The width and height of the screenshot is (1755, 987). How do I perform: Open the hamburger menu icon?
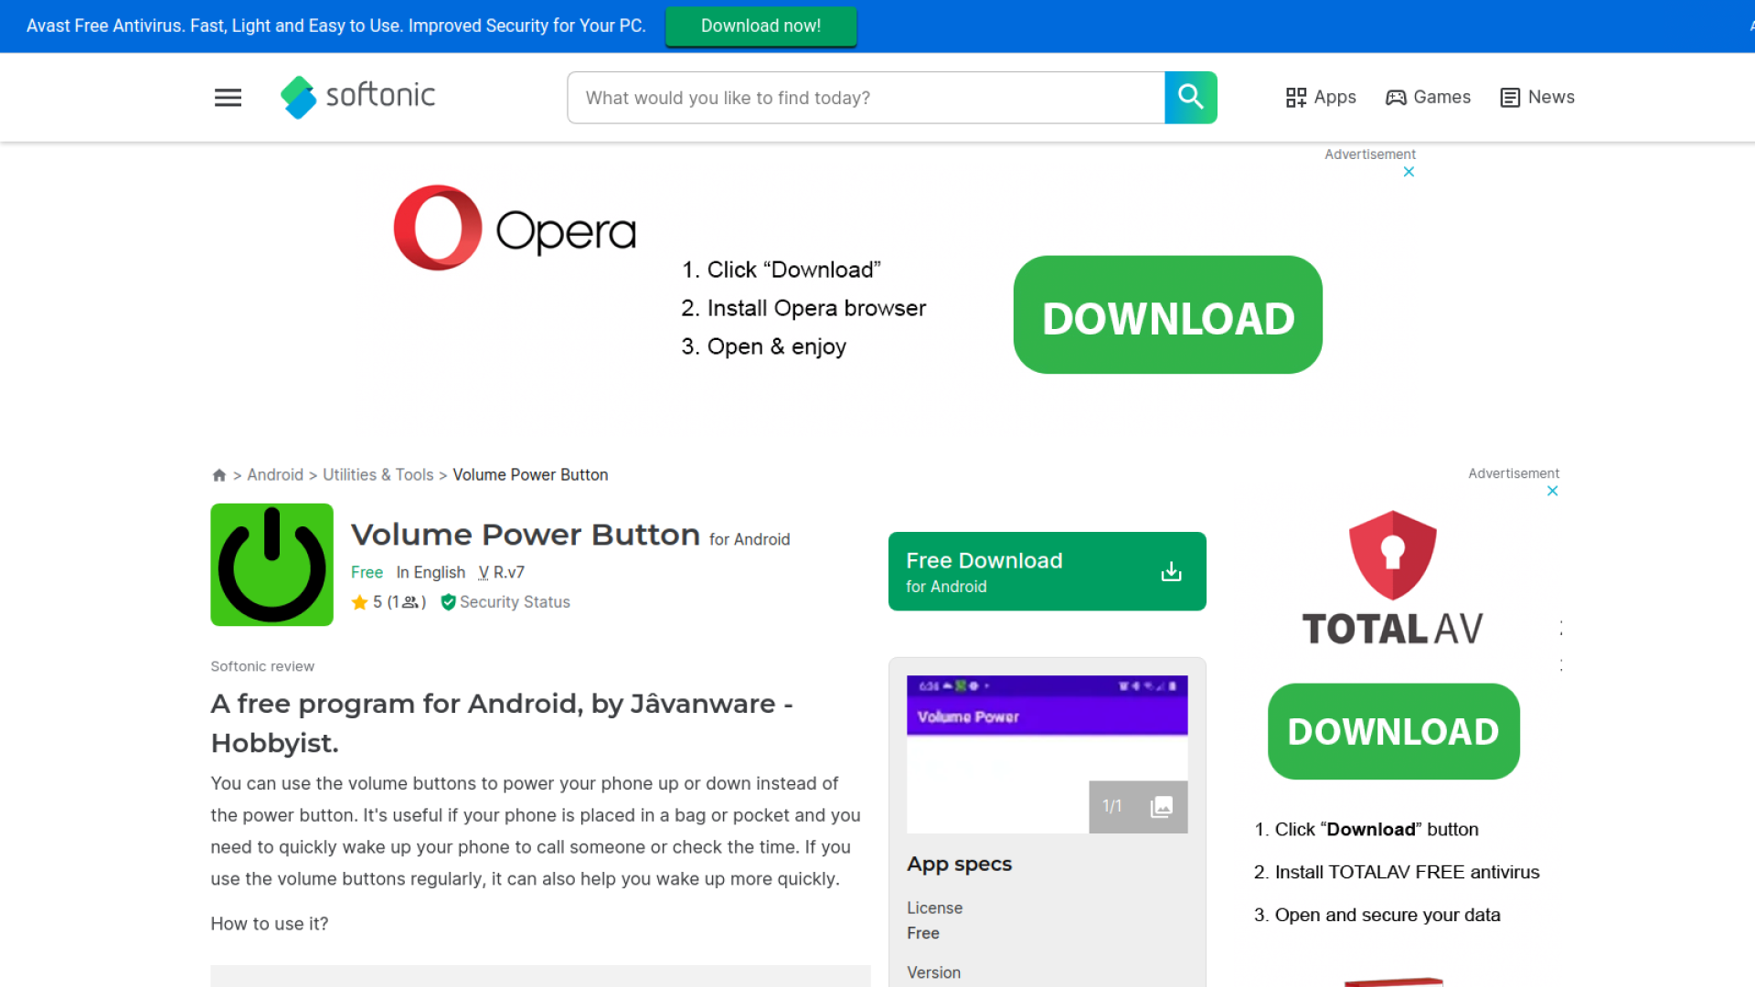pyautogui.click(x=228, y=98)
